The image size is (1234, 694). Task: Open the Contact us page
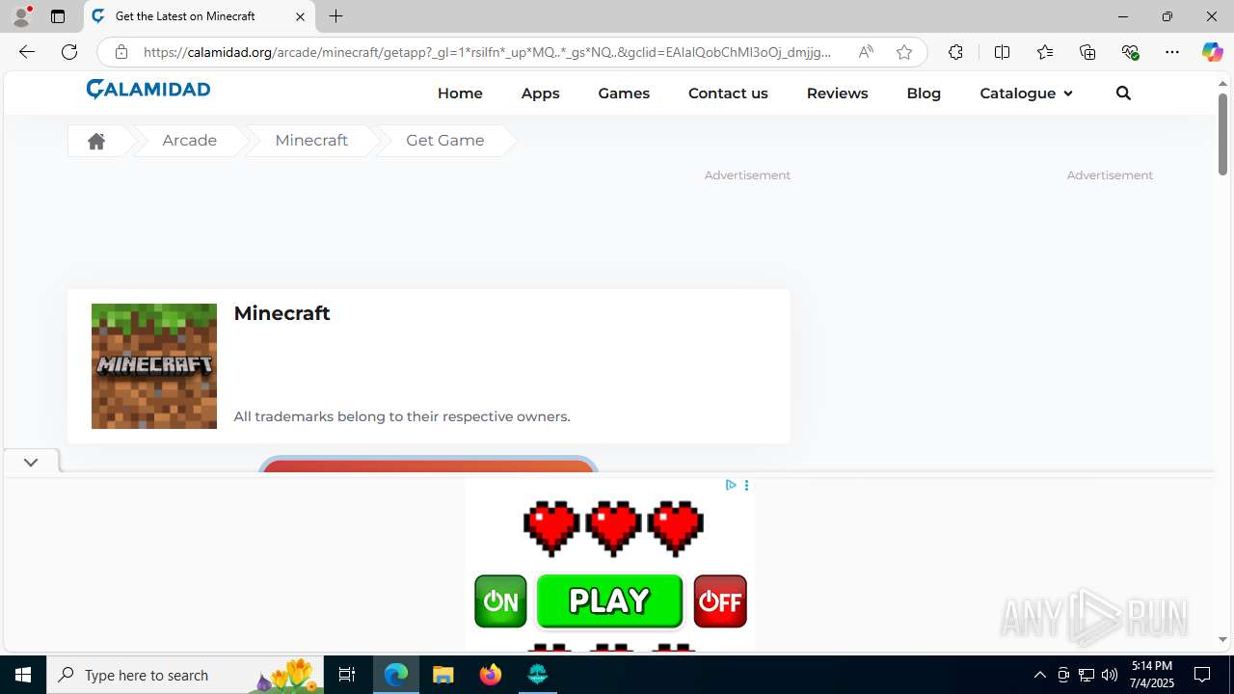728,93
